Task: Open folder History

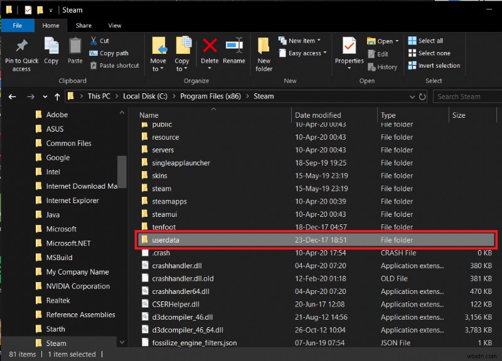Action: click(x=383, y=66)
